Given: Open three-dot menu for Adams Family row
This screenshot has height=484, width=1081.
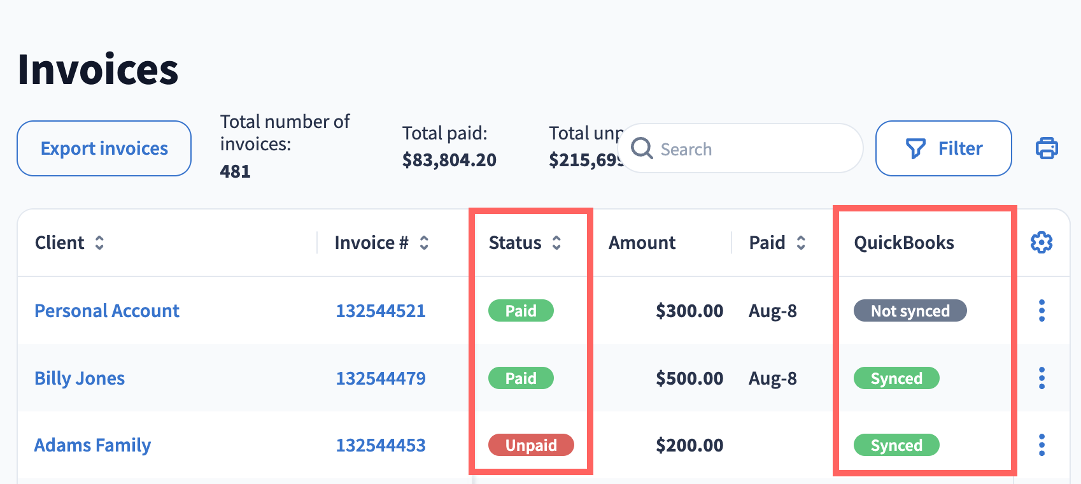Looking at the screenshot, I should [x=1042, y=445].
